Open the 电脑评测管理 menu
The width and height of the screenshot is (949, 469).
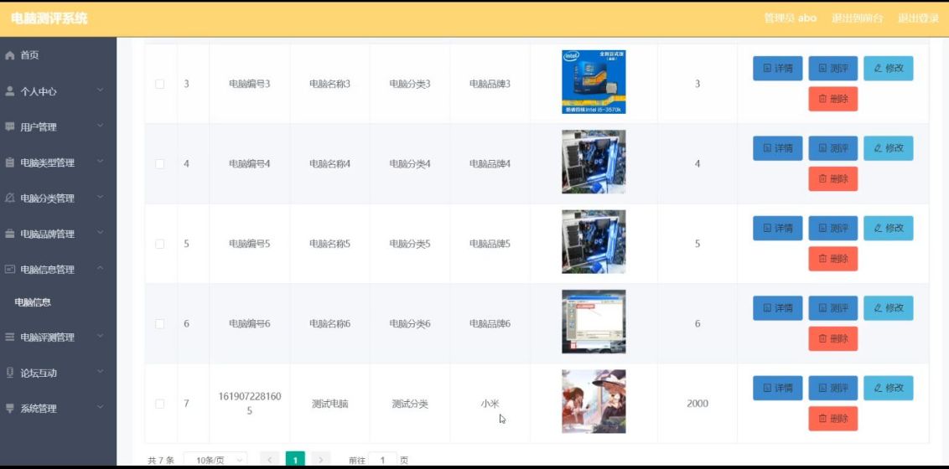58,338
